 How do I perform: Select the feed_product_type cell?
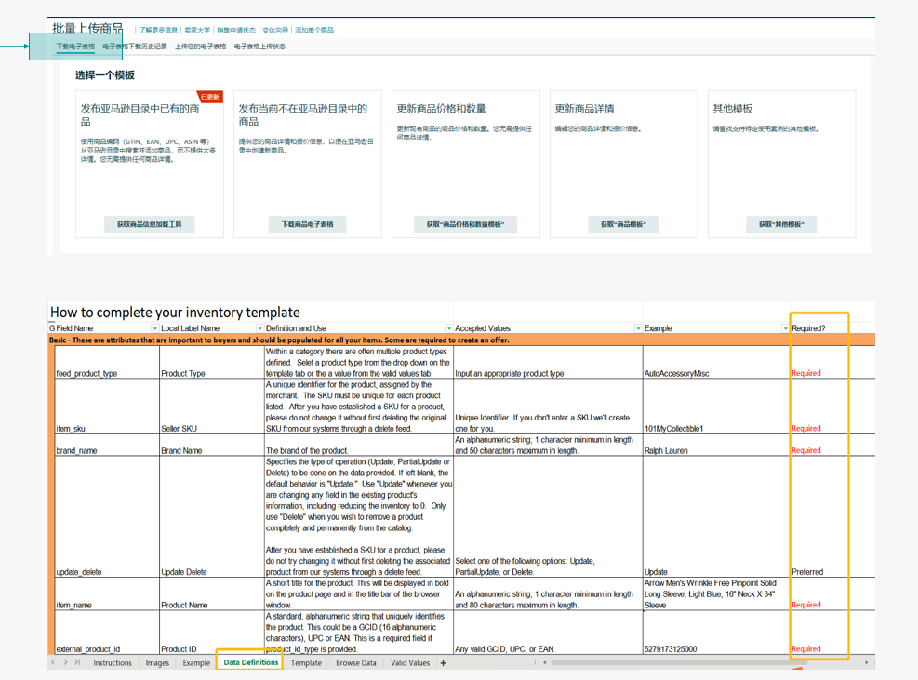pyautogui.click(x=107, y=363)
